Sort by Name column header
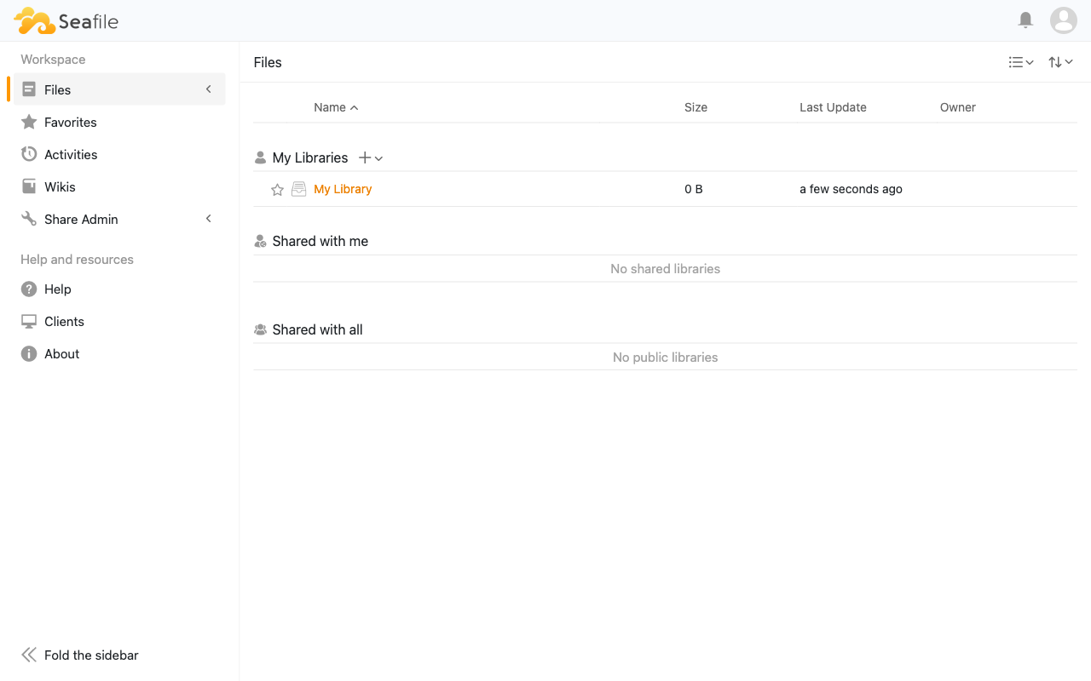The image size is (1091, 681). (x=336, y=107)
